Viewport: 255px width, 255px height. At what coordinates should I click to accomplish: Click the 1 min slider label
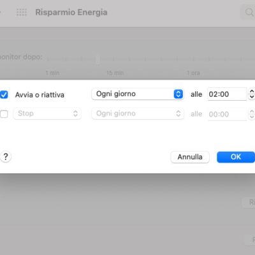(52, 73)
